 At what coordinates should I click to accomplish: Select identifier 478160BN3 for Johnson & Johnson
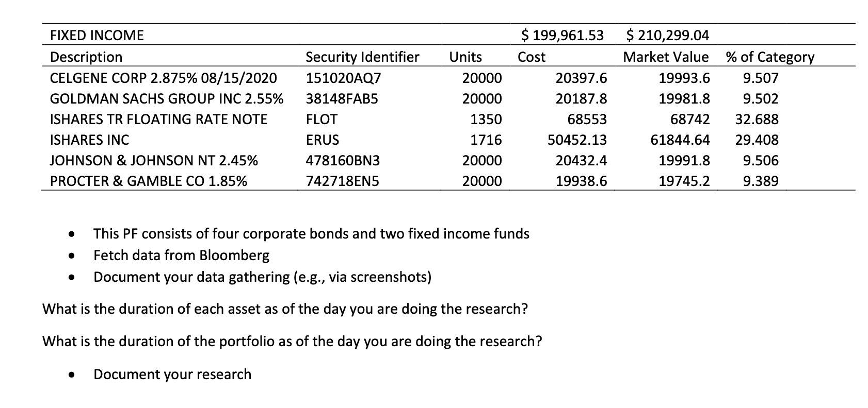tap(343, 161)
